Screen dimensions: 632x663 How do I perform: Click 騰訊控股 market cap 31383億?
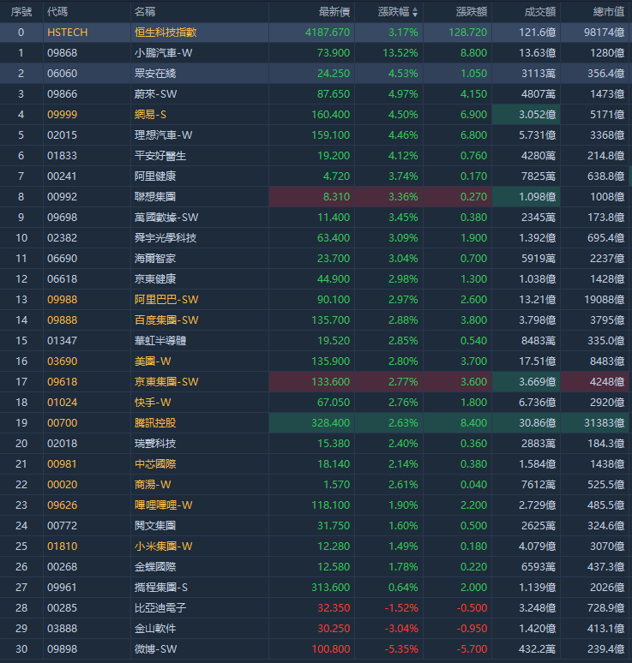604,423
